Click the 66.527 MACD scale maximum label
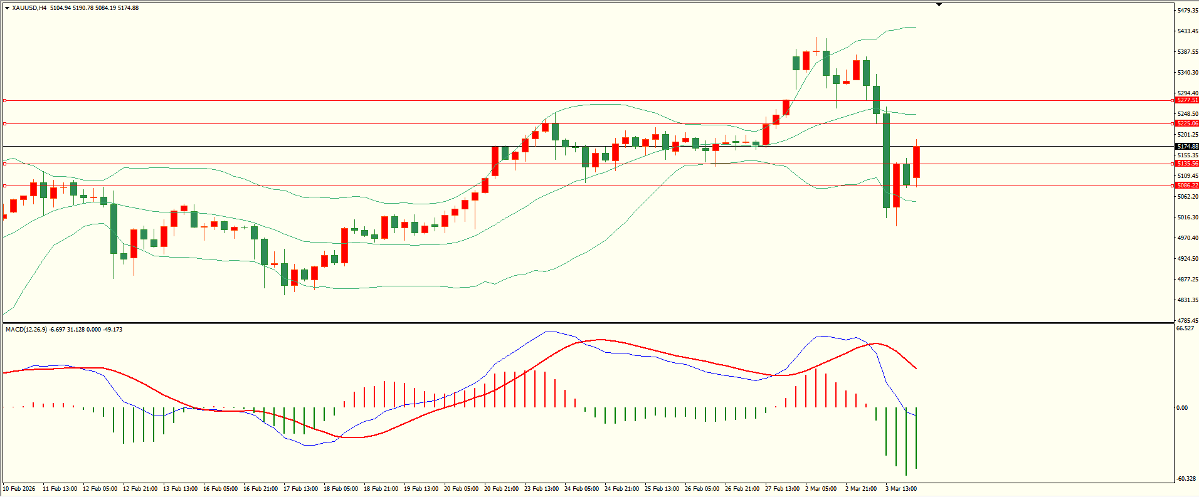The image size is (1199, 497). (x=1185, y=328)
